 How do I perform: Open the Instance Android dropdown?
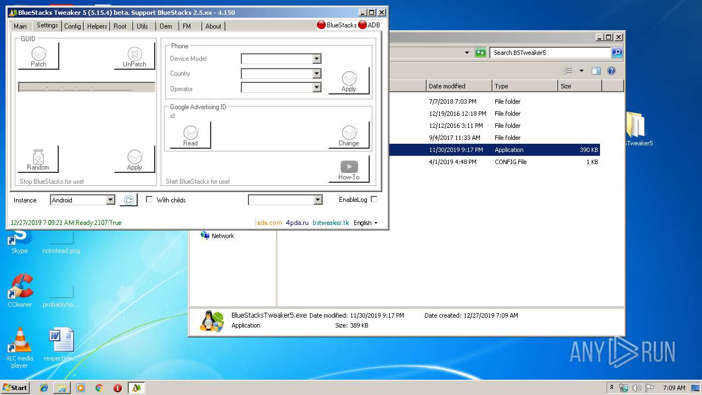tap(110, 200)
